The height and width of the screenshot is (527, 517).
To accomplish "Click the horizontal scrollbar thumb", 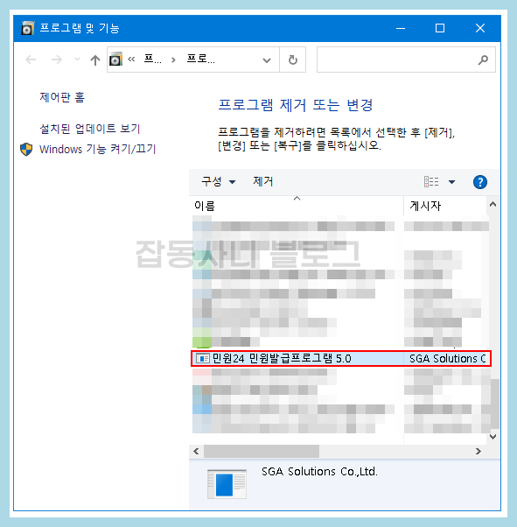I will [x=262, y=451].
